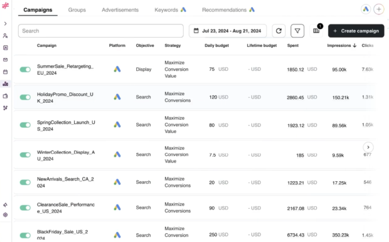This screenshot has width=389, height=242.
Task: Open the WinterCollection_Display_AU_2024 campaign name
Action: tap(66, 155)
